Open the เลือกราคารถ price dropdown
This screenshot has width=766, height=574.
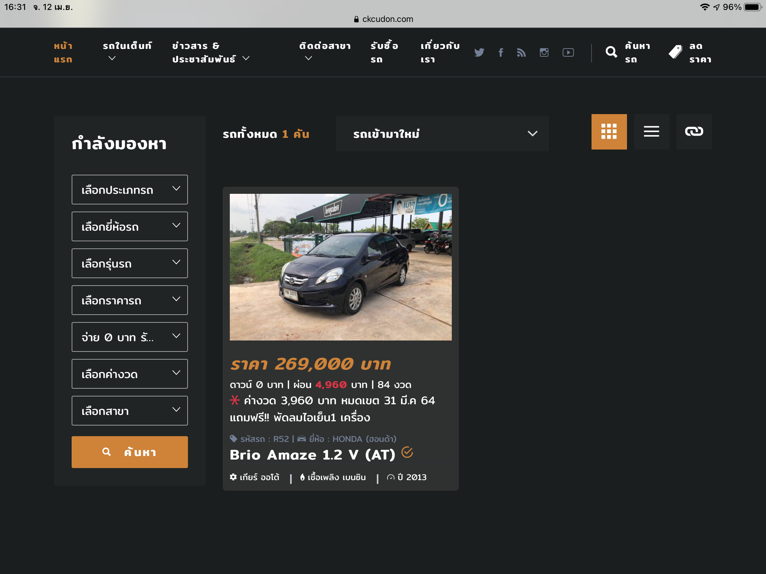click(130, 300)
